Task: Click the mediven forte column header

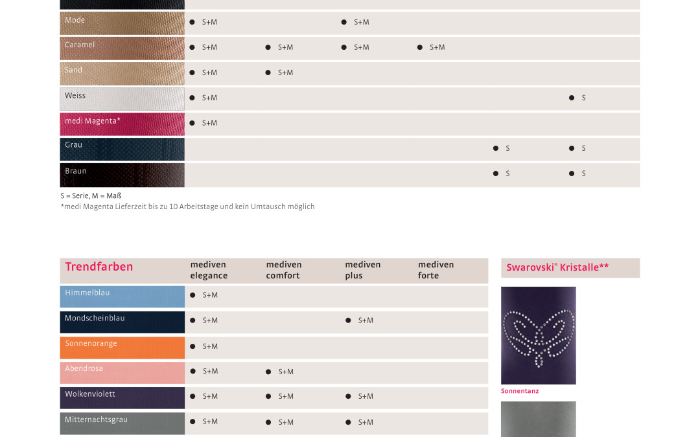Action: (x=436, y=270)
